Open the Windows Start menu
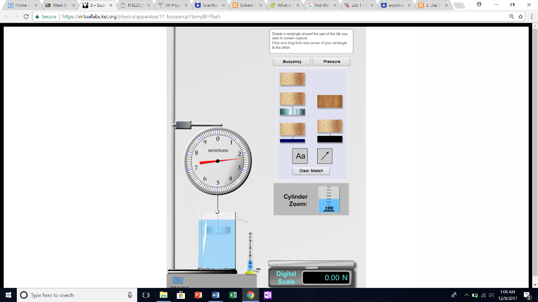Screen dimensions: 538x302 click(8, 295)
